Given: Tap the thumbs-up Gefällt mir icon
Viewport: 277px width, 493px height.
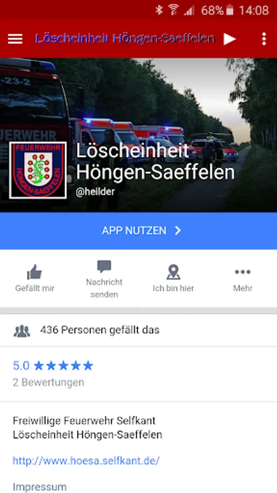Looking at the screenshot, I should click(34, 272).
